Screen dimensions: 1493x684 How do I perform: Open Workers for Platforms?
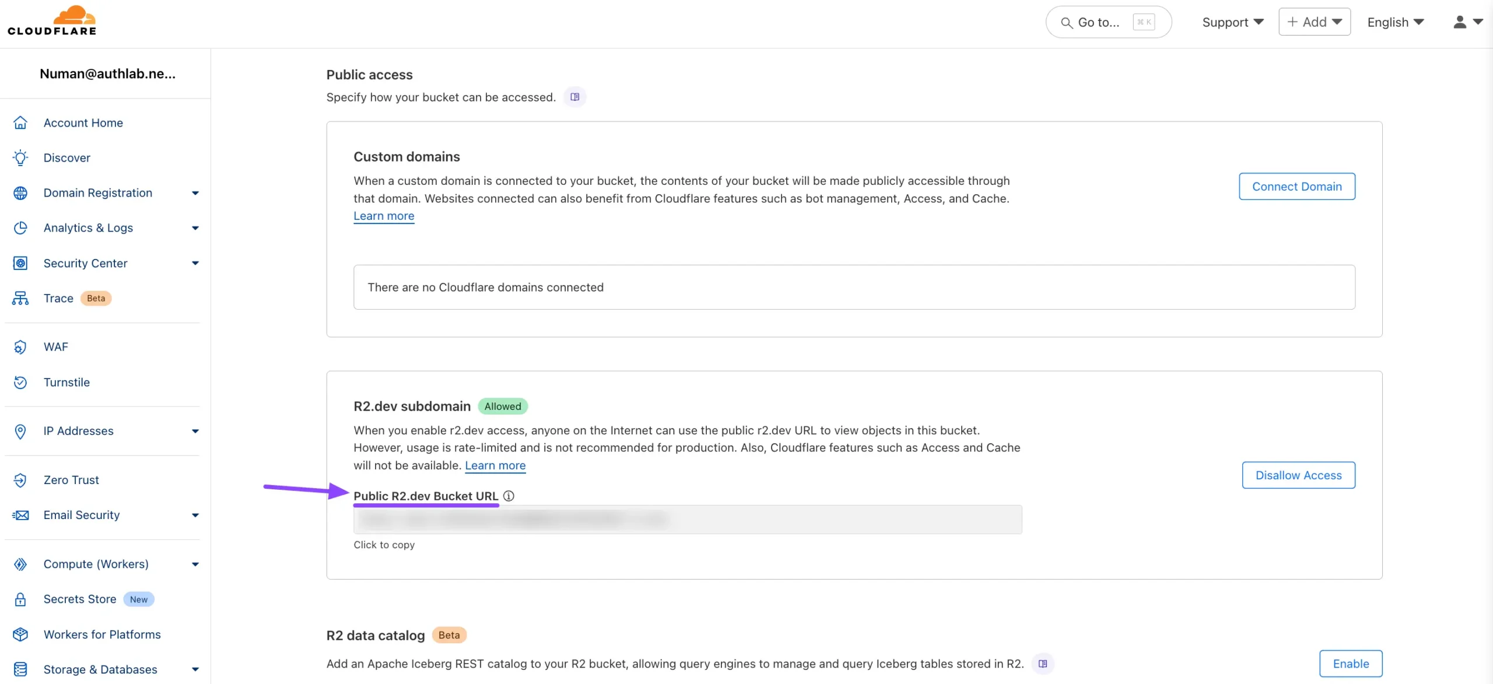click(102, 634)
